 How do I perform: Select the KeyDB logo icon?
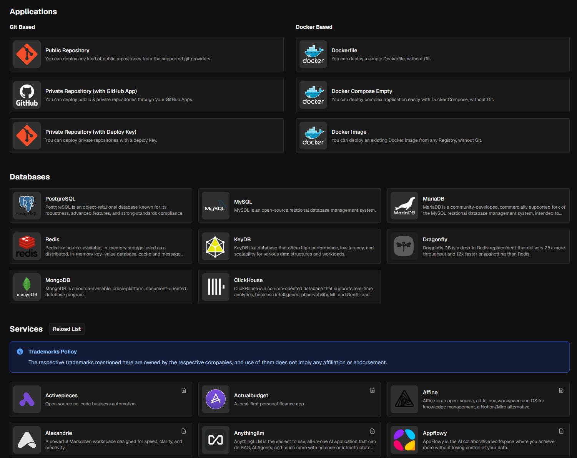pos(216,246)
